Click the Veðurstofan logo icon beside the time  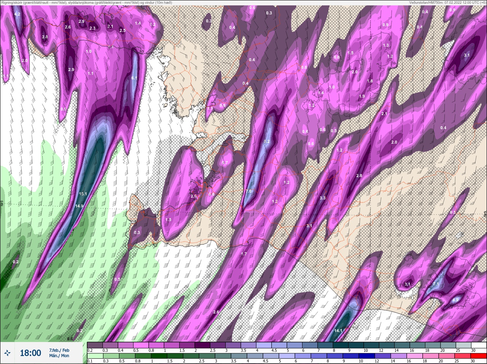click(x=8, y=353)
